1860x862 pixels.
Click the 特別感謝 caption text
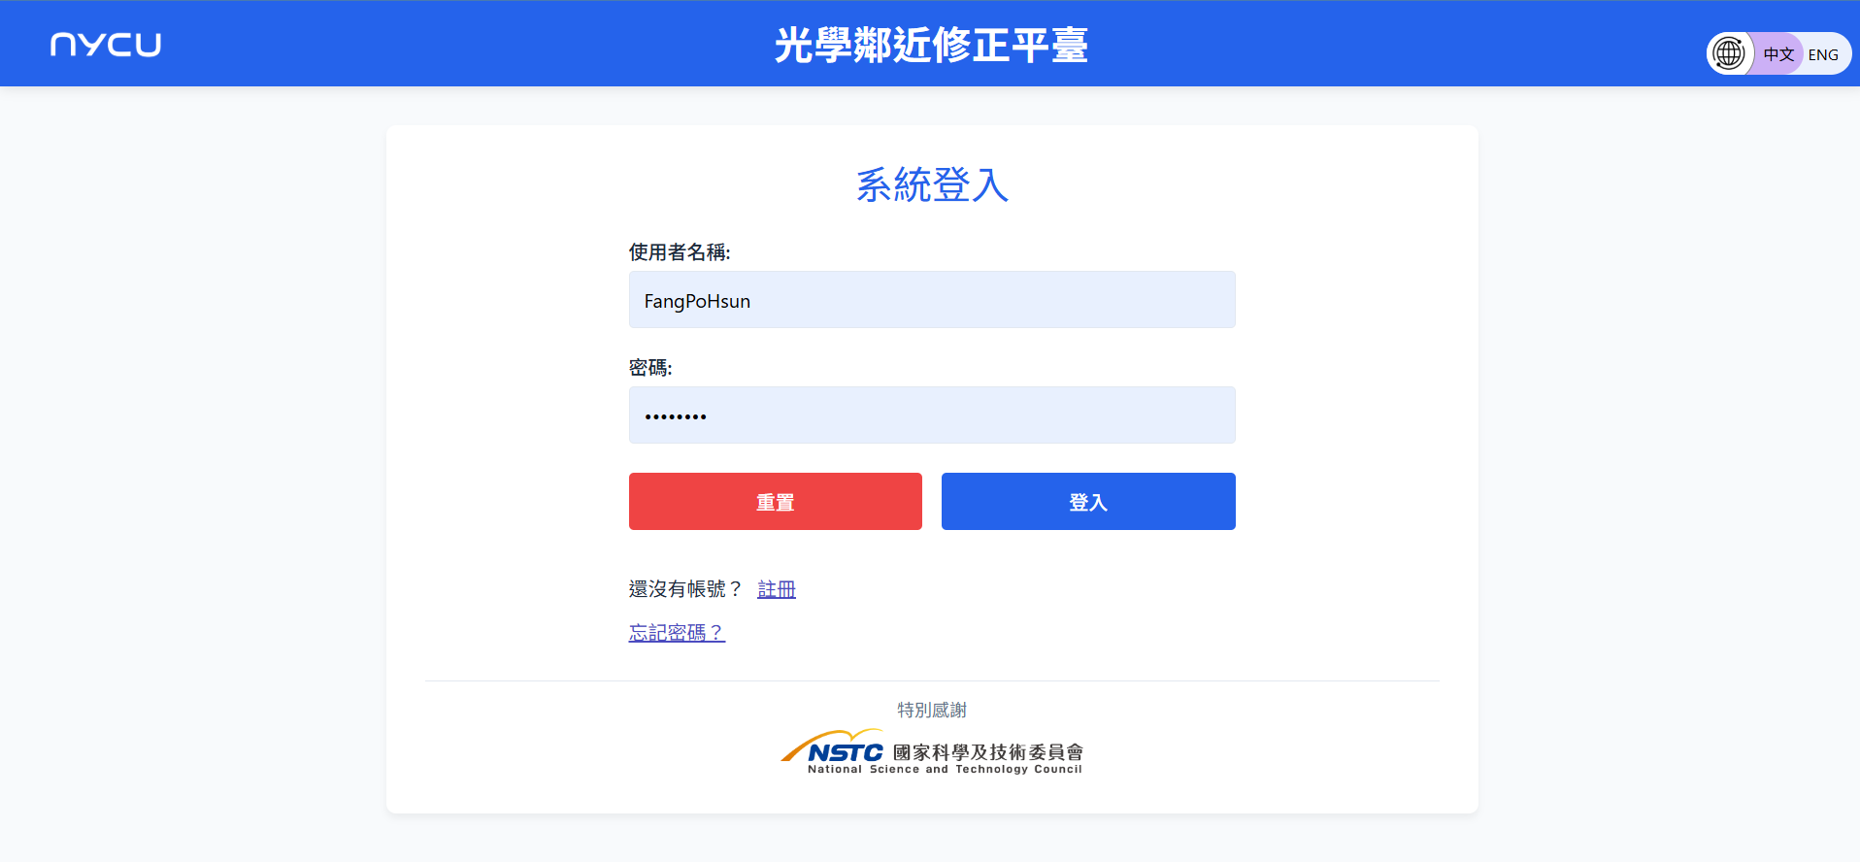(x=931, y=710)
